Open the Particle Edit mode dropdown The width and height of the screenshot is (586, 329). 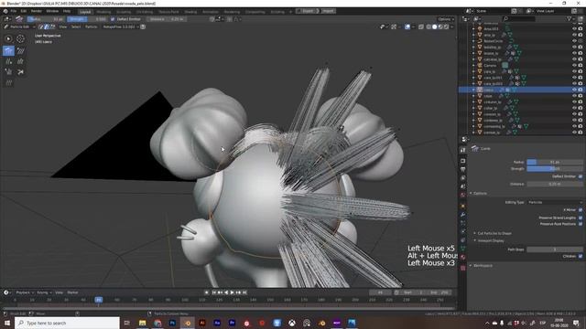[19, 27]
